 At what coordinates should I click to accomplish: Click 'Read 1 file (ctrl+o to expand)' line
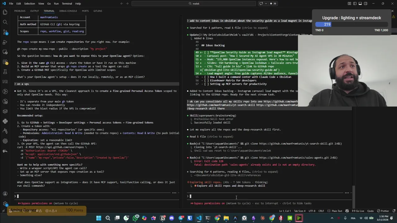pyautogui.click(x=212, y=137)
